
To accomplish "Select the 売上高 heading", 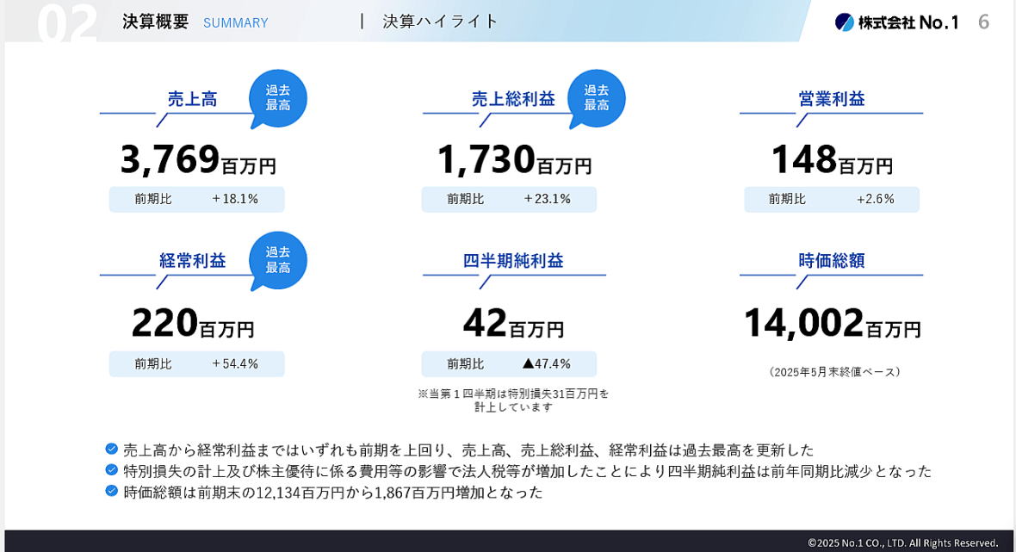I will pyautogui.click(x=193, y=99).
